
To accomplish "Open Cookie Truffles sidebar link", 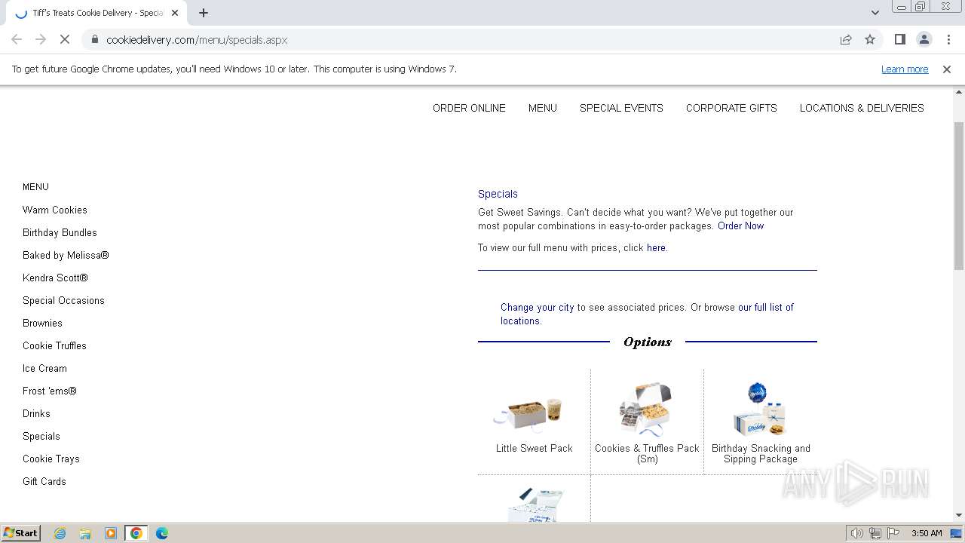I will click(54, 345).
